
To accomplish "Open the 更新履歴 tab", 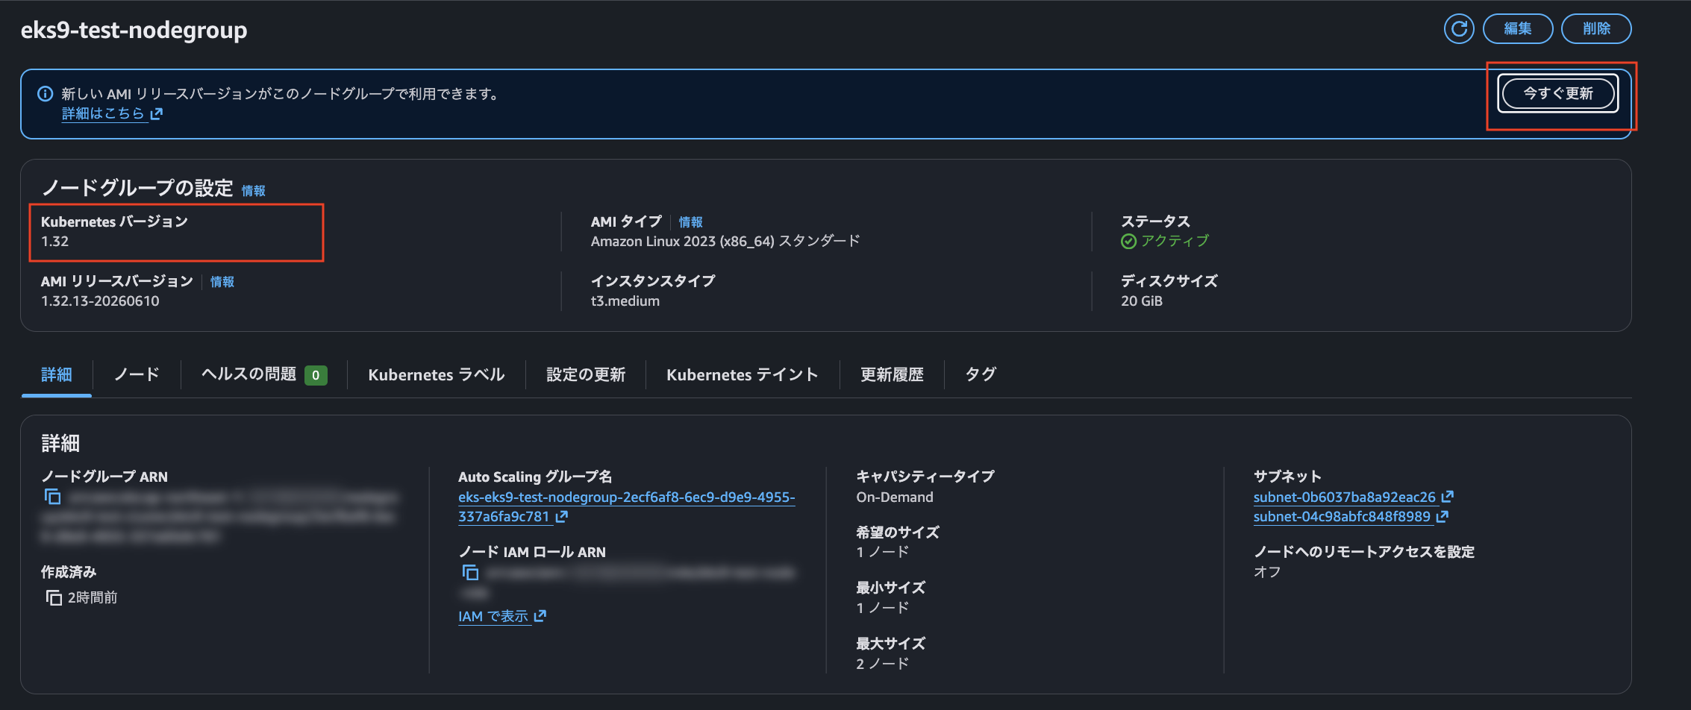I will (892, 374).
